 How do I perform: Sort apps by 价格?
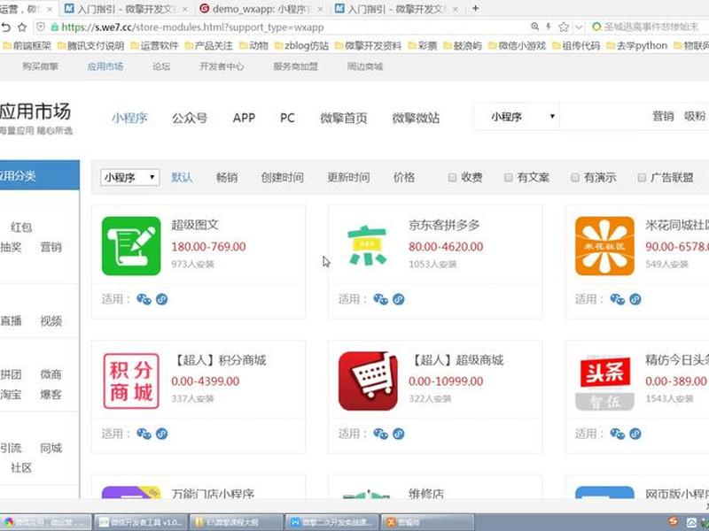point(404,178)
